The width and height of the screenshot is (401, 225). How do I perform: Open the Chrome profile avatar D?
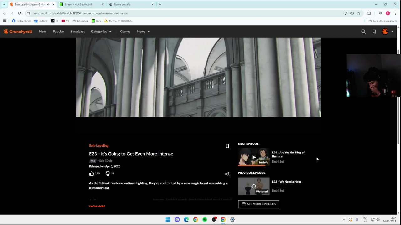pos(388,13)
